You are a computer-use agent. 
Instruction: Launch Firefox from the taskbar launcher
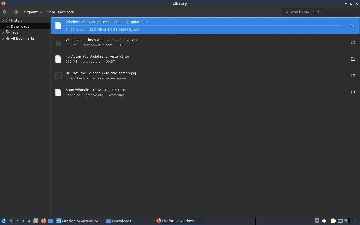click(x=43, y=221)
